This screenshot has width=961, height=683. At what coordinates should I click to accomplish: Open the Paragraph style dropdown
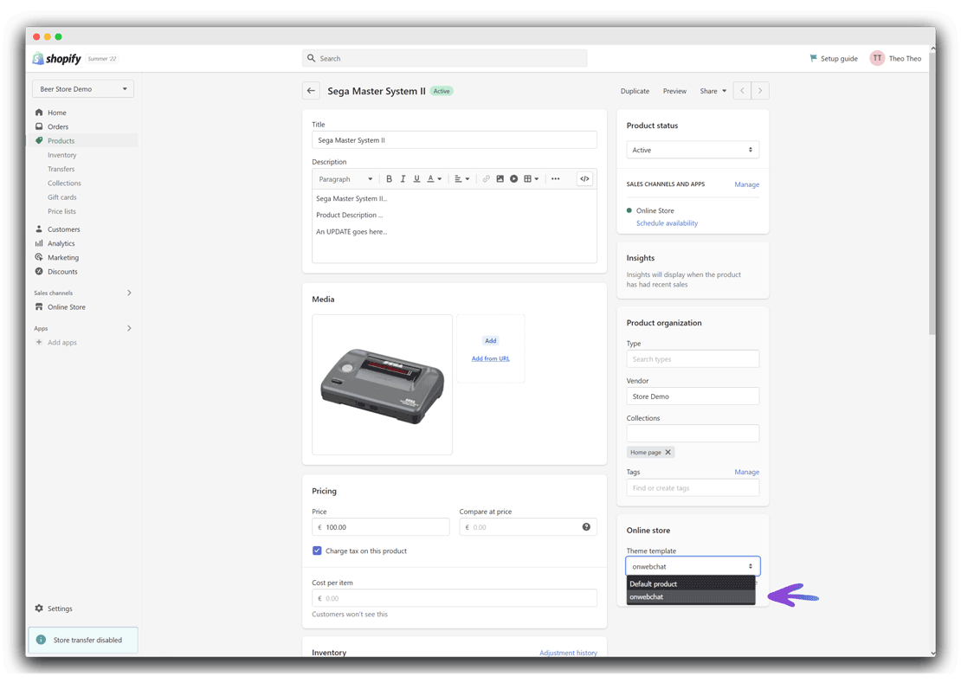pos(345,178)
